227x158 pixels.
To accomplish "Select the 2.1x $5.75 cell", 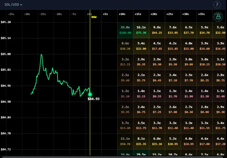I will 141,78.
